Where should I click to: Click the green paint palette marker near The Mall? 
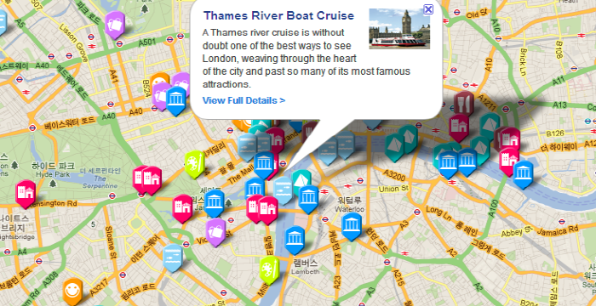[x=195, y=163]
